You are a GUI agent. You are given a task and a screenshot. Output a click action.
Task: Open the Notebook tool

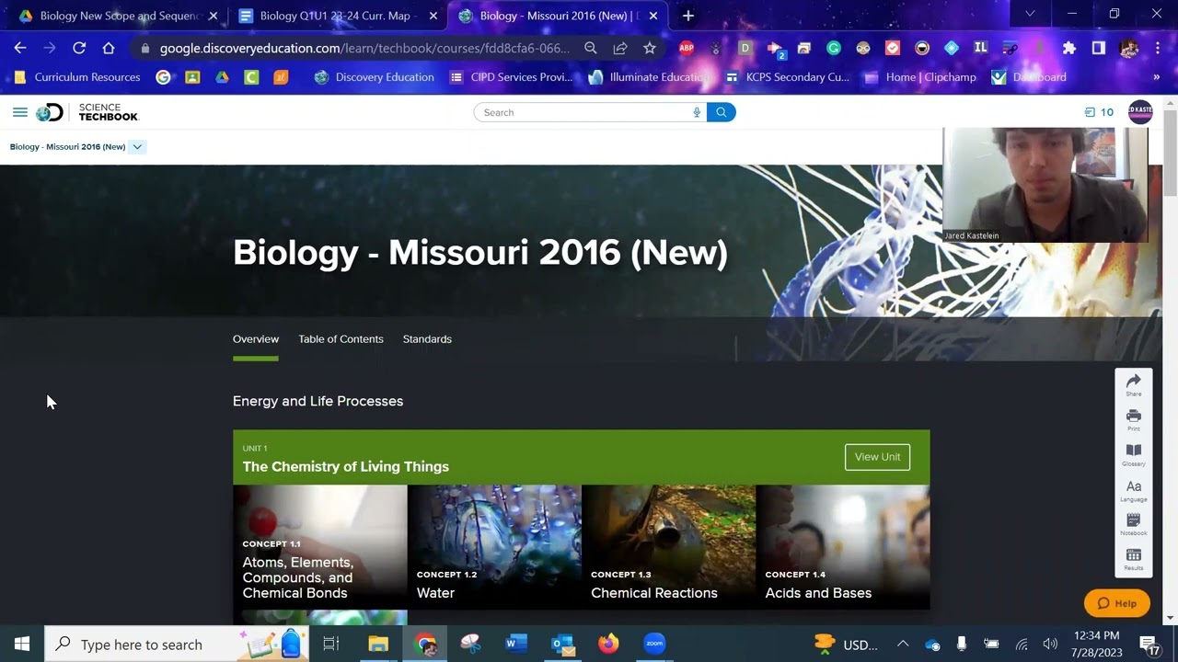pyautogui.click(x=1134, y=525)
